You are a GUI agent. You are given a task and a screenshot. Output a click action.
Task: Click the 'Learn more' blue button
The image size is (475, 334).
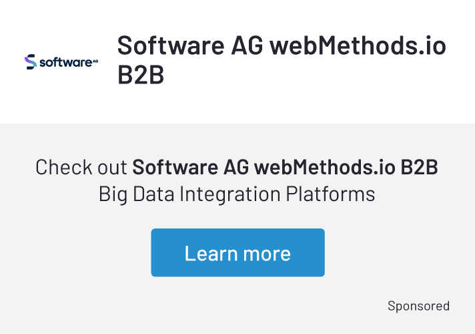click(x=238, y=253)
